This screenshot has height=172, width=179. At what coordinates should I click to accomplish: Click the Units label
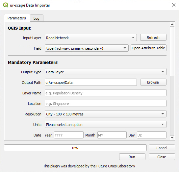37,125
